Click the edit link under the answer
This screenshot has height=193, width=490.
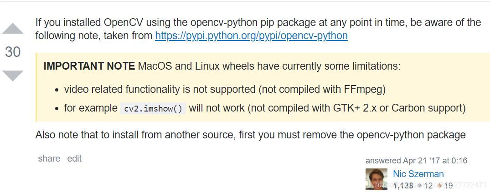(74, 159)
